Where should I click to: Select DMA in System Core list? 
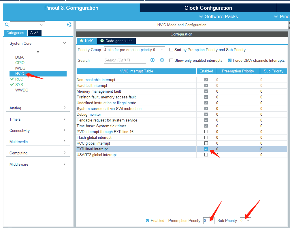coord(19,57)
